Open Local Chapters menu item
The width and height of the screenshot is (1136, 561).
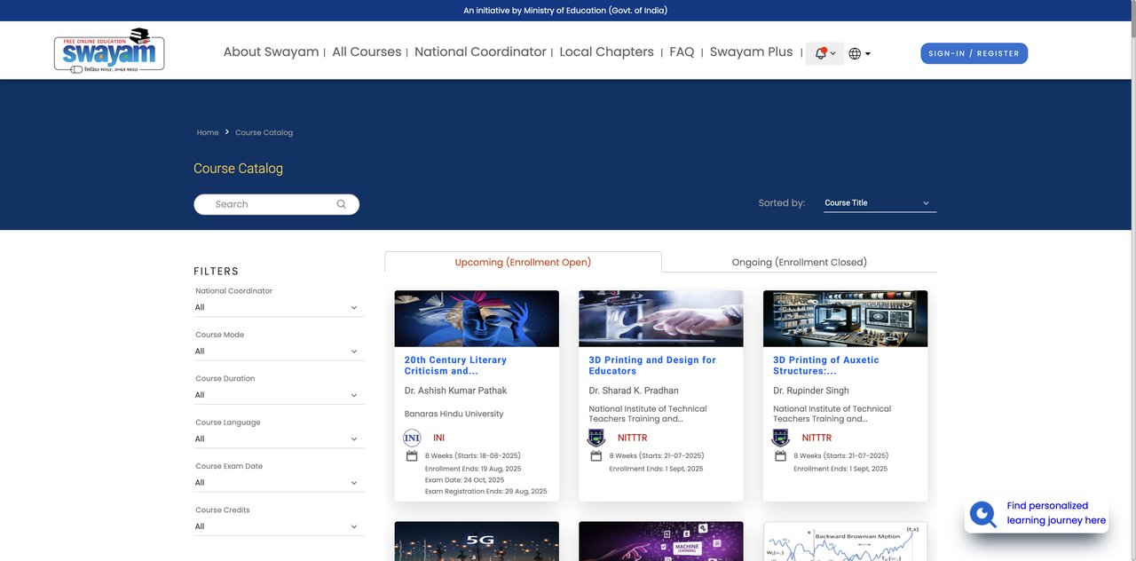click(606, 51)
